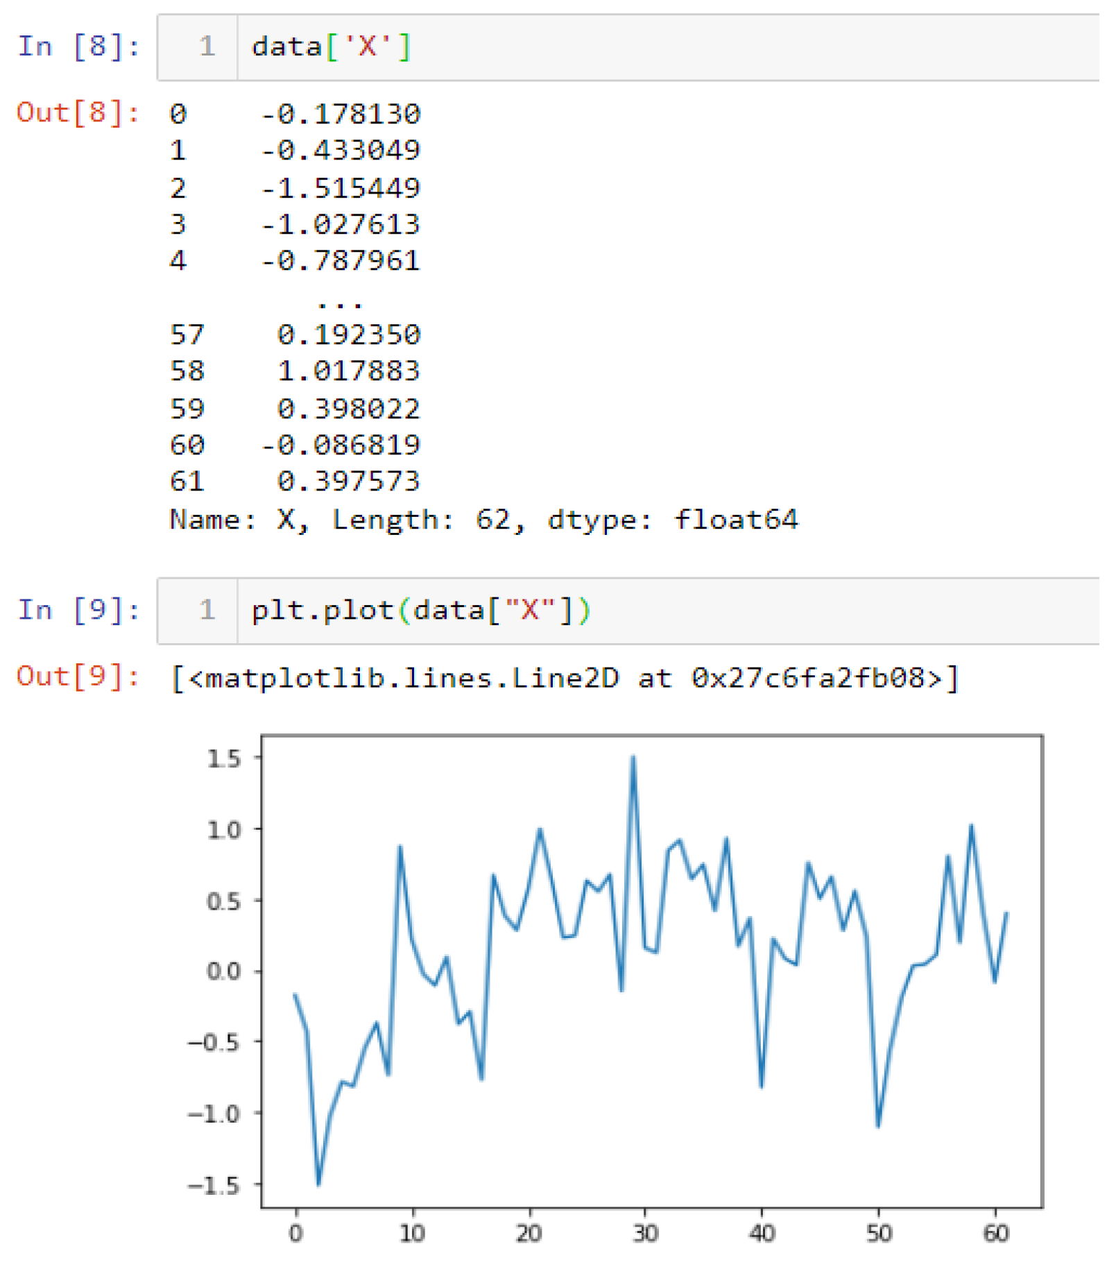Select the In [9] prompt label
The image size is (1116, 1267).
tap(78, 611)
